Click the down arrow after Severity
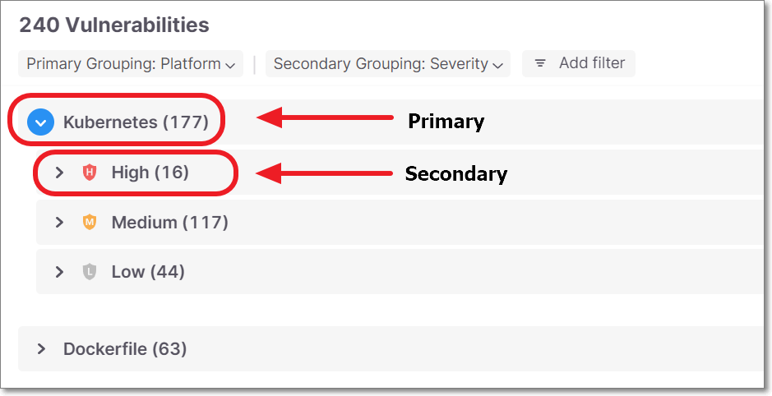Image resolution: width=772 pixels, height=396 pixels. [x=497, y=66]
